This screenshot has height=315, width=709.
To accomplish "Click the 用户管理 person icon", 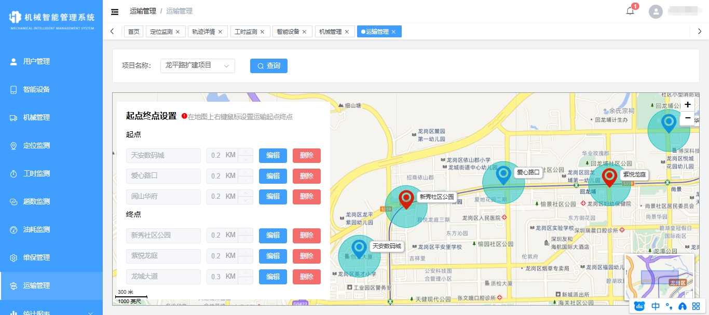I will [x=13, y=61].
